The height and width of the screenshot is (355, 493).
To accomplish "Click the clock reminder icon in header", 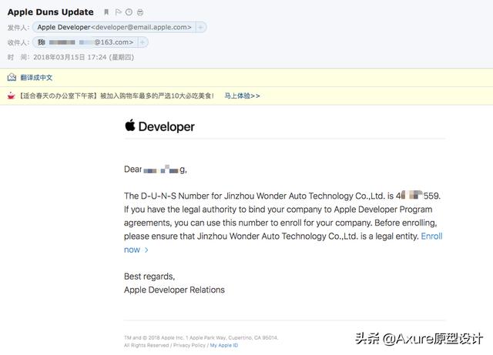I will tap(129, 12).
